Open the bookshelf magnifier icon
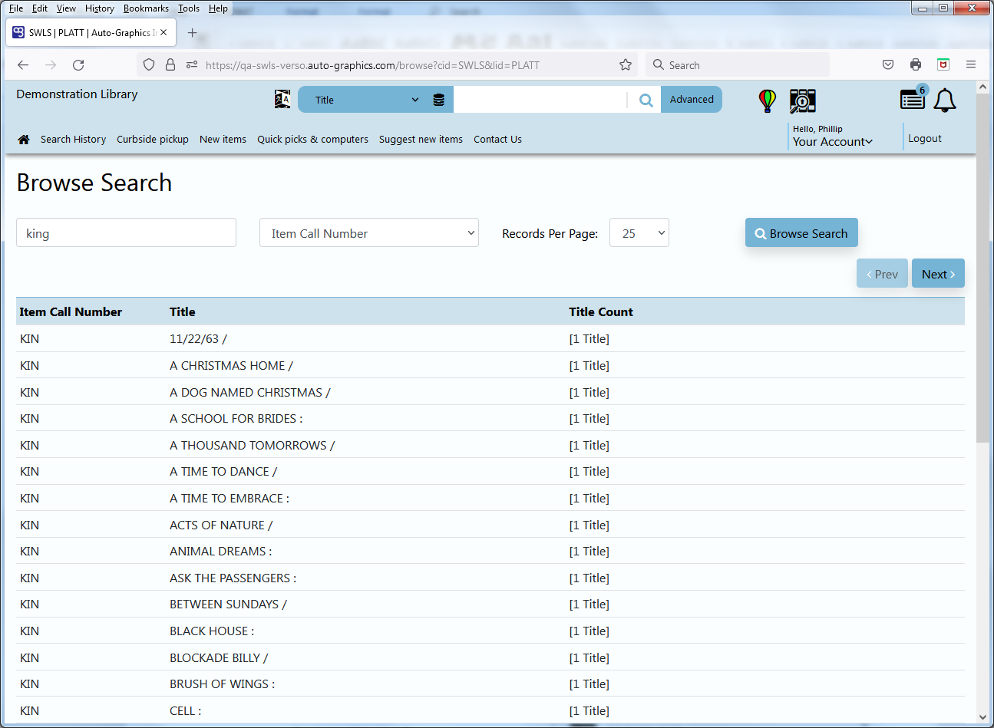Screen dimensions: 994x728 tap(803, 100)
